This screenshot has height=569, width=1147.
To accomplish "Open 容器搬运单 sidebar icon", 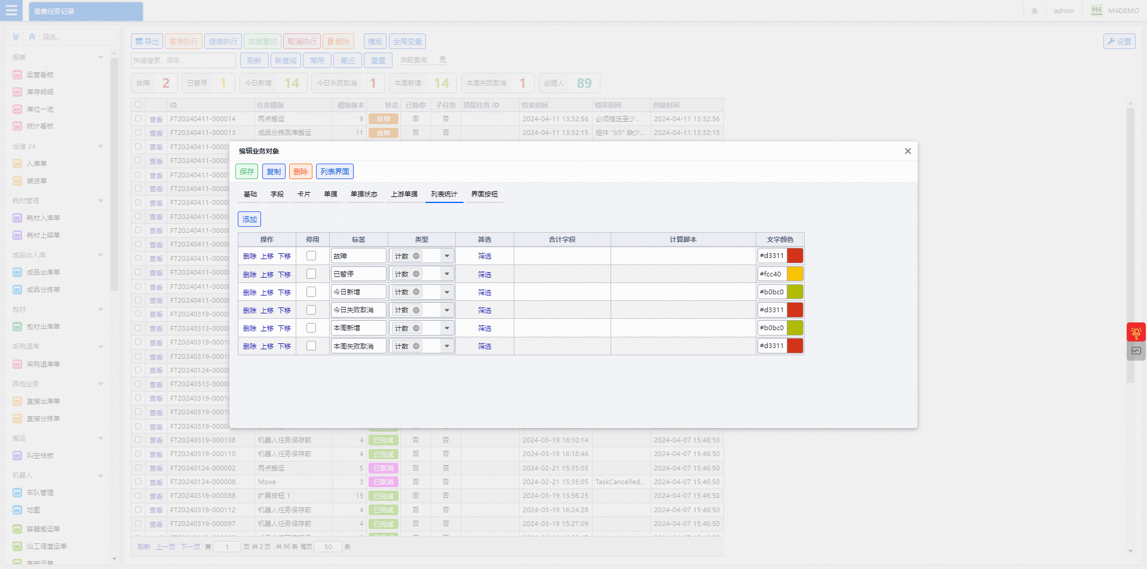I will pyautogui.click(x=17, y=529).
